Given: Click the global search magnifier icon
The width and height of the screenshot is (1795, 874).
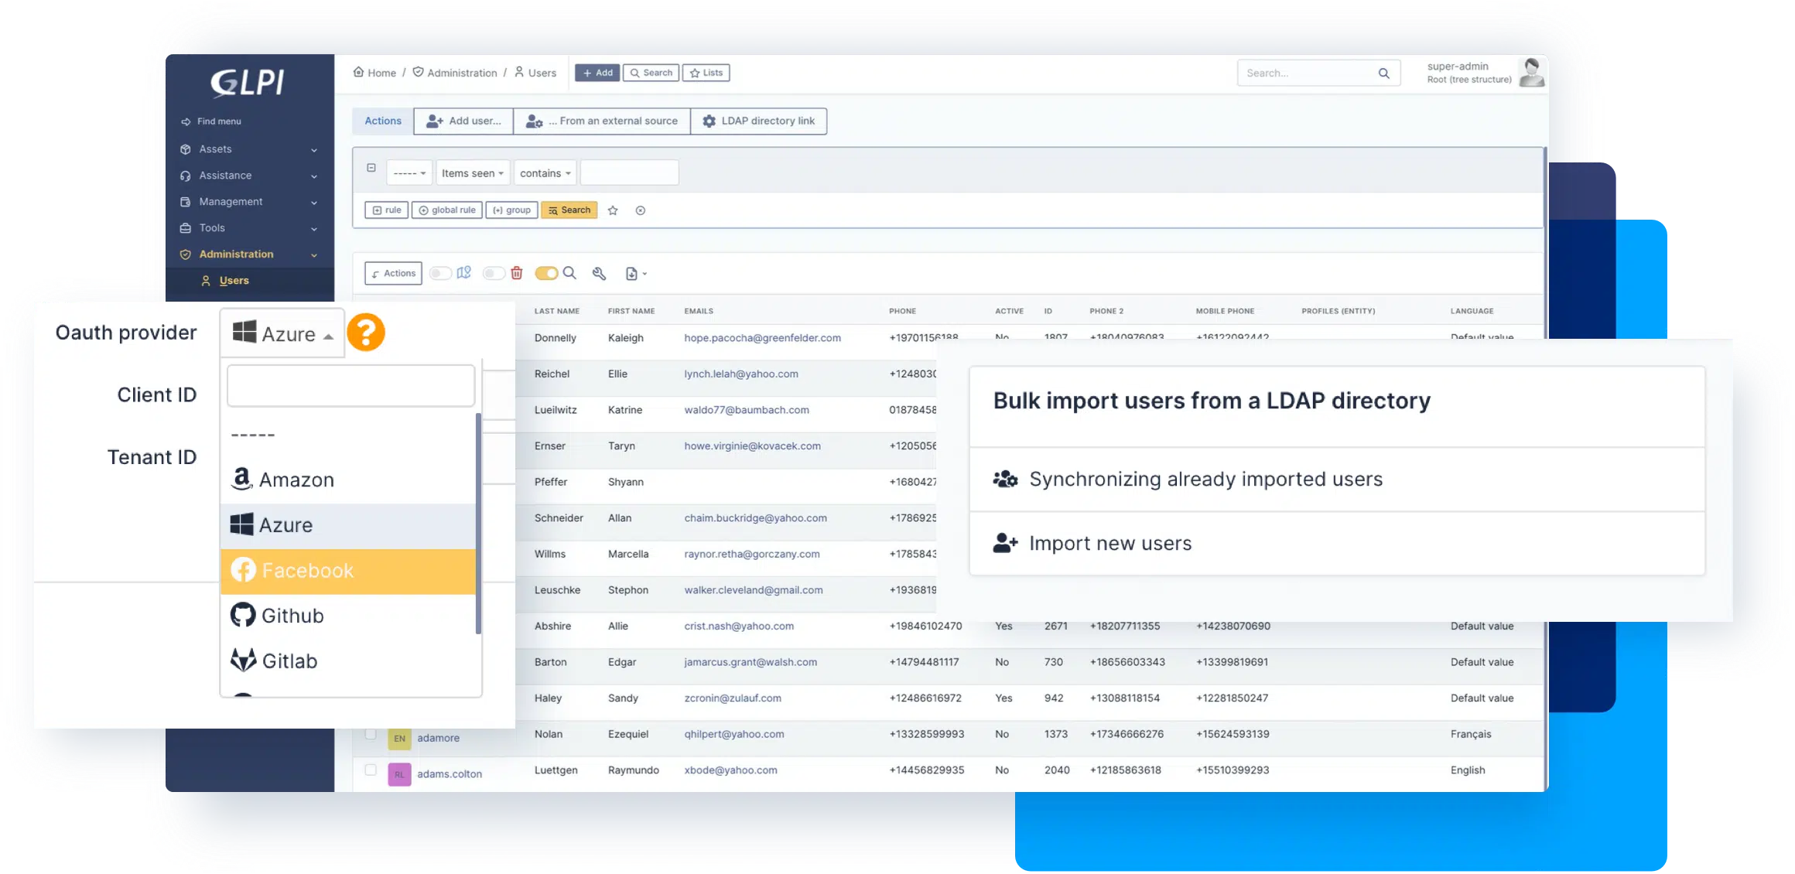Looking at the screenshot, I should [x=1383, y=73].
